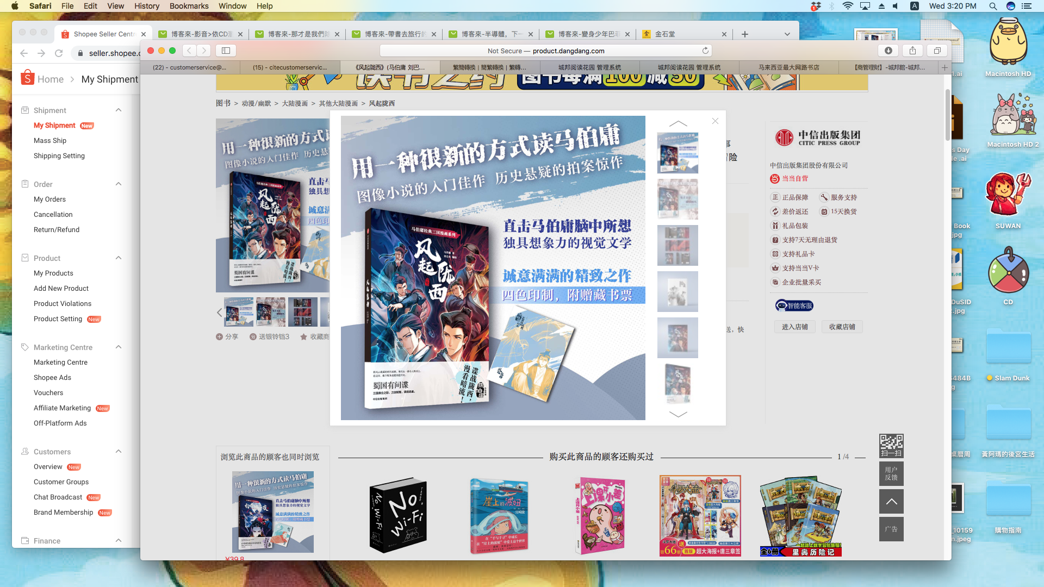
Task: Click Safari back navigation button
Action: click(189, 51)
